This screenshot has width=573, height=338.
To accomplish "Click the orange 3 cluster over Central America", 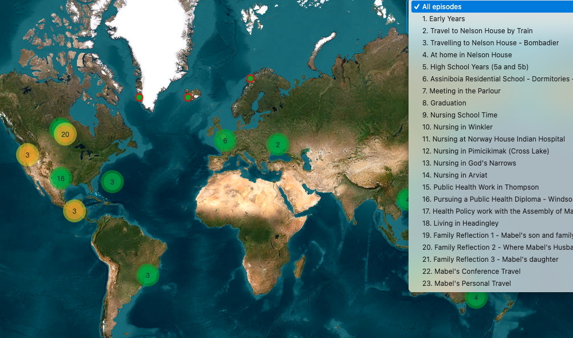I will pos(74,211).
